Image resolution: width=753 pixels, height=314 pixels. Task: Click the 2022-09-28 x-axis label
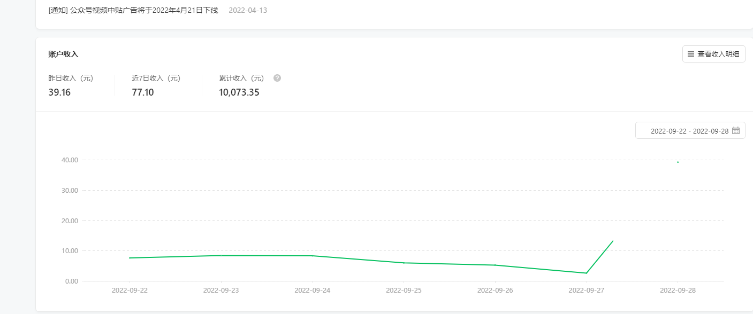click(678, 291)
